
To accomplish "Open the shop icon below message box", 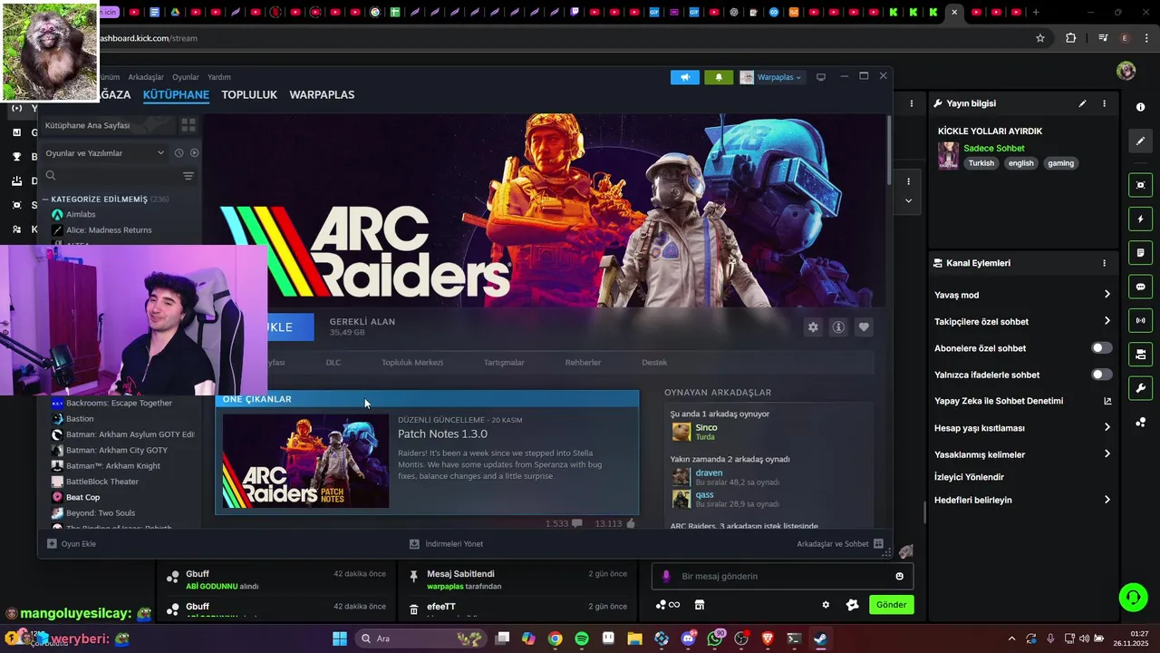I will coord(700,605).
